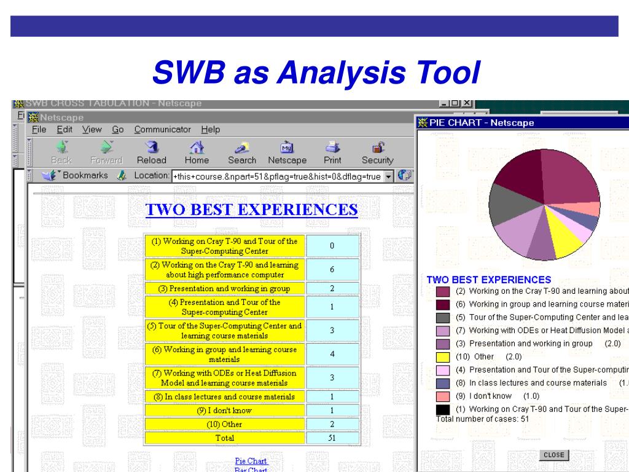This screenshot has height=472, width=629.
Task: Click gray swatch for (5) Tour of Super-Computing Center
Action: pyautogui.click(x=443, y=318)
